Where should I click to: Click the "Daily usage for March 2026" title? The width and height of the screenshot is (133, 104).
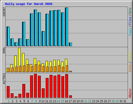coord(29,4)
